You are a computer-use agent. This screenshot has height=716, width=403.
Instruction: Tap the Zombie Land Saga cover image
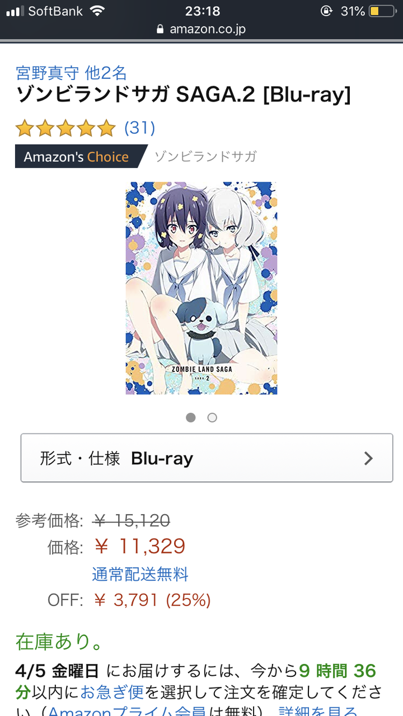201,288
